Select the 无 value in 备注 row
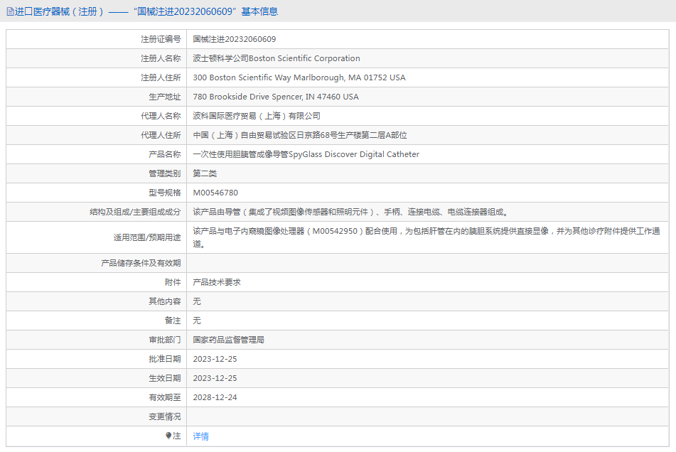 coord(197,321)
